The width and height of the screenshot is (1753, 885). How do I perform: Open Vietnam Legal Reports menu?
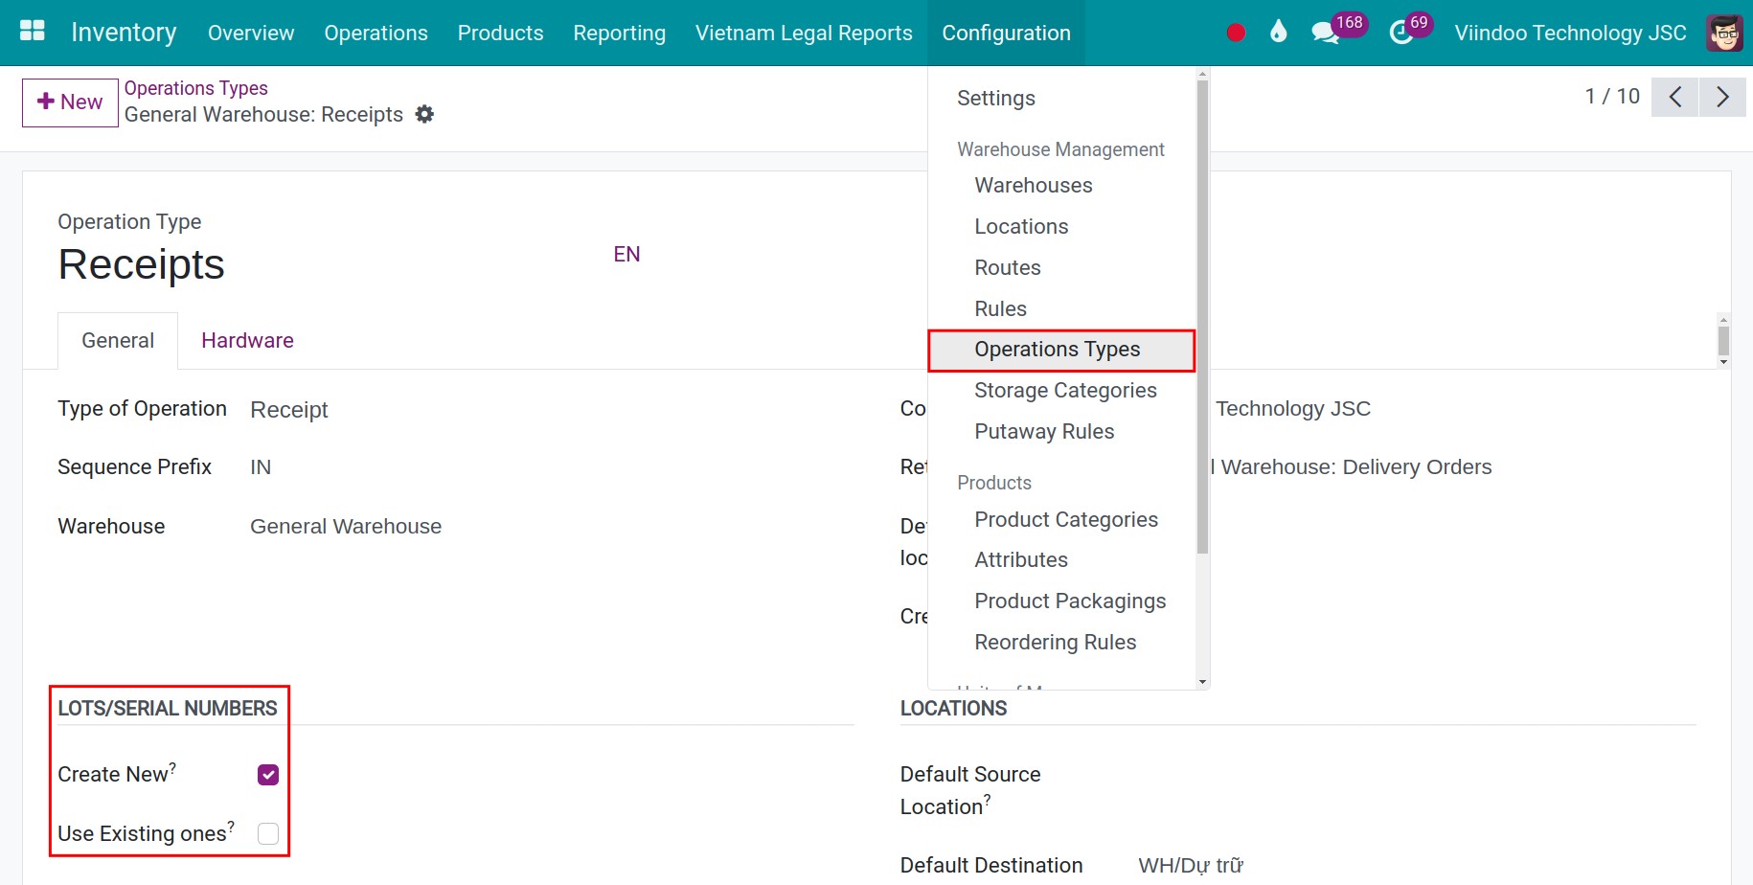804,33
